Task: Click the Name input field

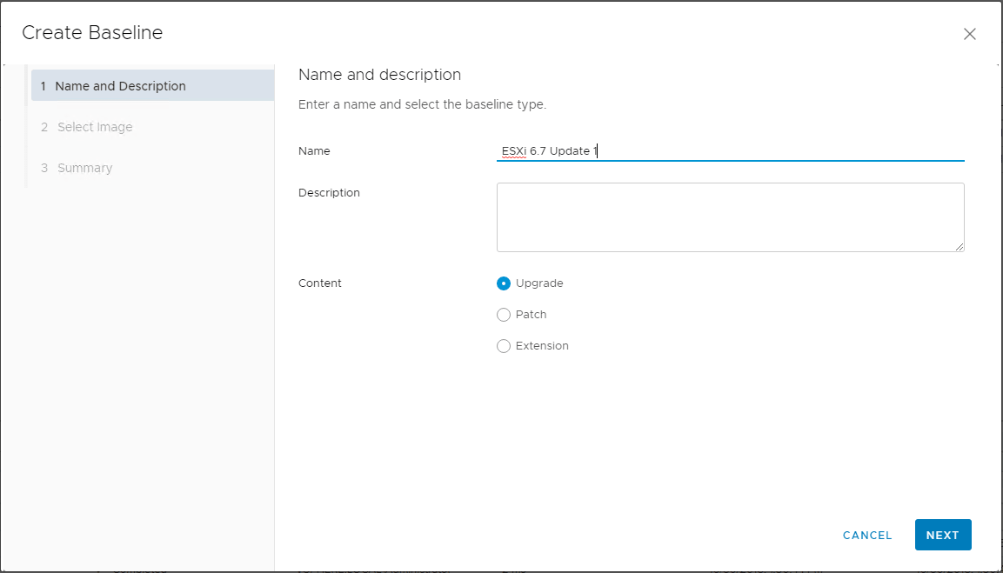Action: 730,151
